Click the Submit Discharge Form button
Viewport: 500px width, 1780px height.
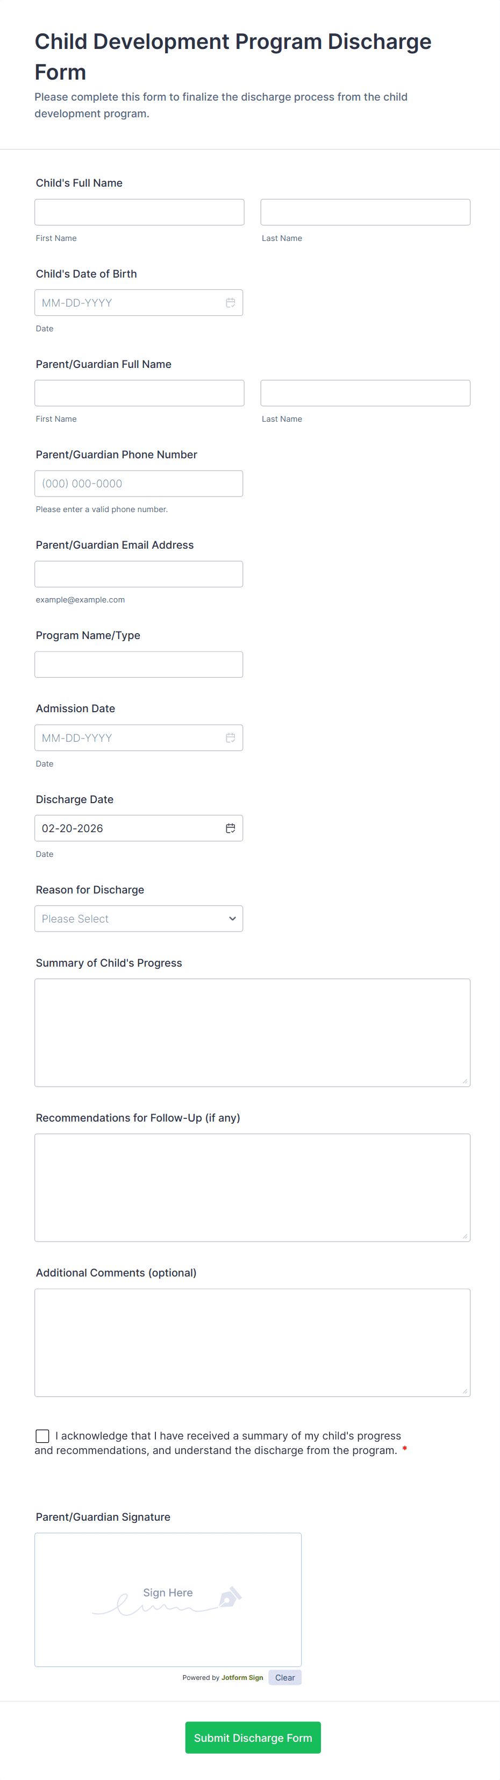pos(253,1737)
